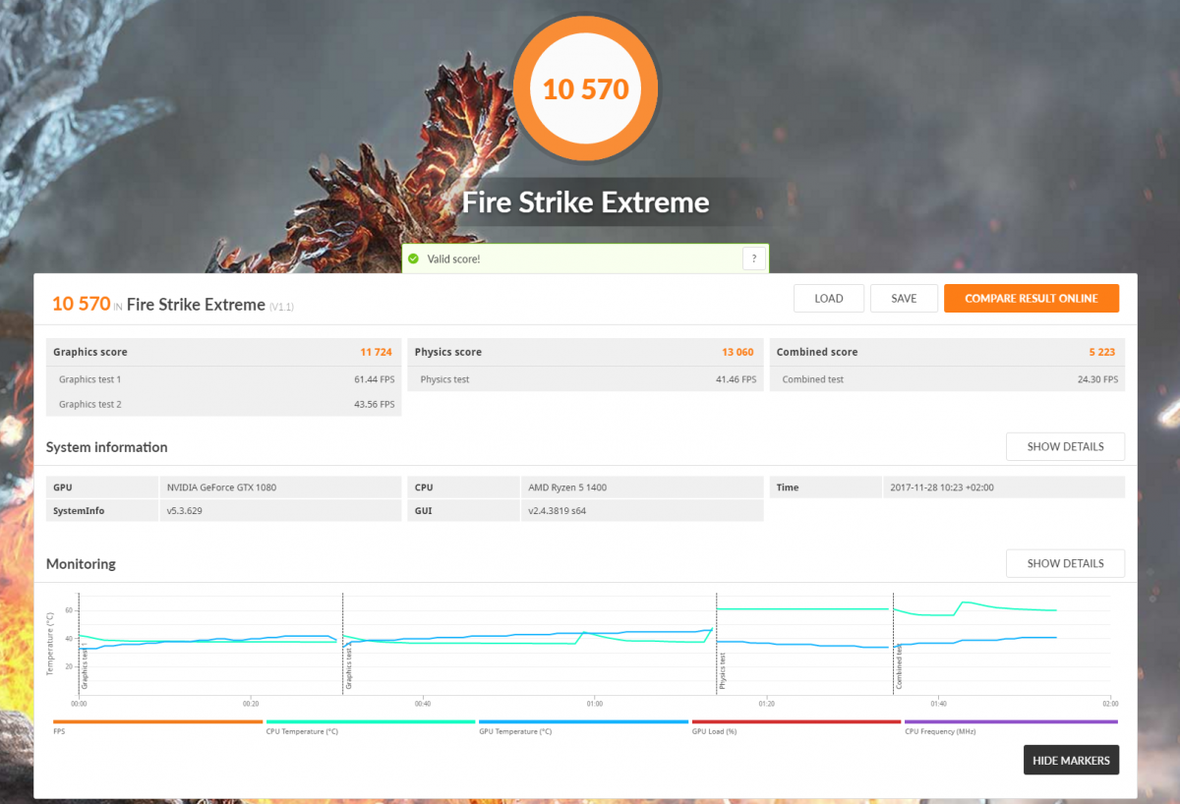The height and width of the screenshot is (804, 1180).
Task: Click Graphics test 1 61.44 FPS value
Action: tap(373, 379)
